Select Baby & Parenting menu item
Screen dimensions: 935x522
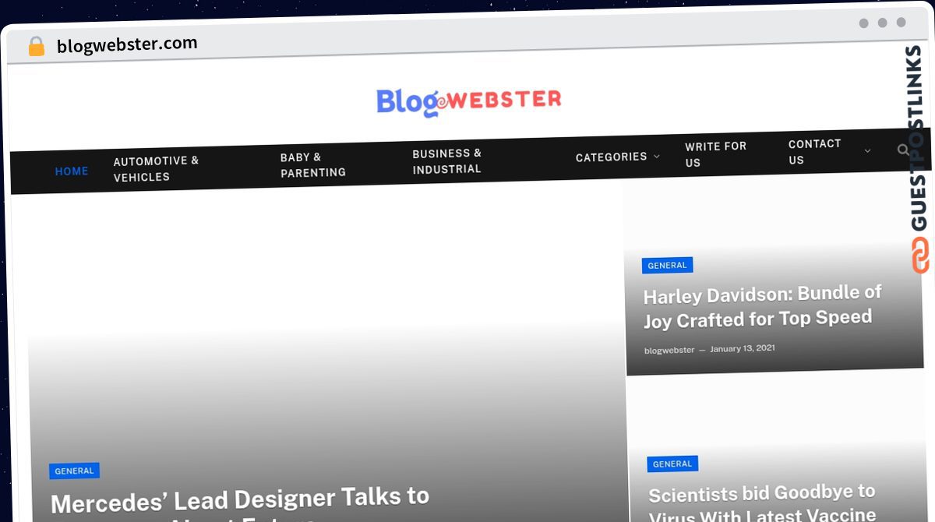coord(312,165)
